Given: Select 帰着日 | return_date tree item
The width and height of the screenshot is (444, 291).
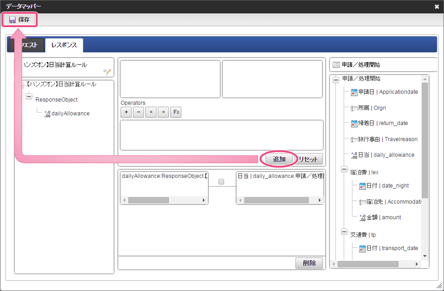Looking at the screenshot, I should point(383,123).
